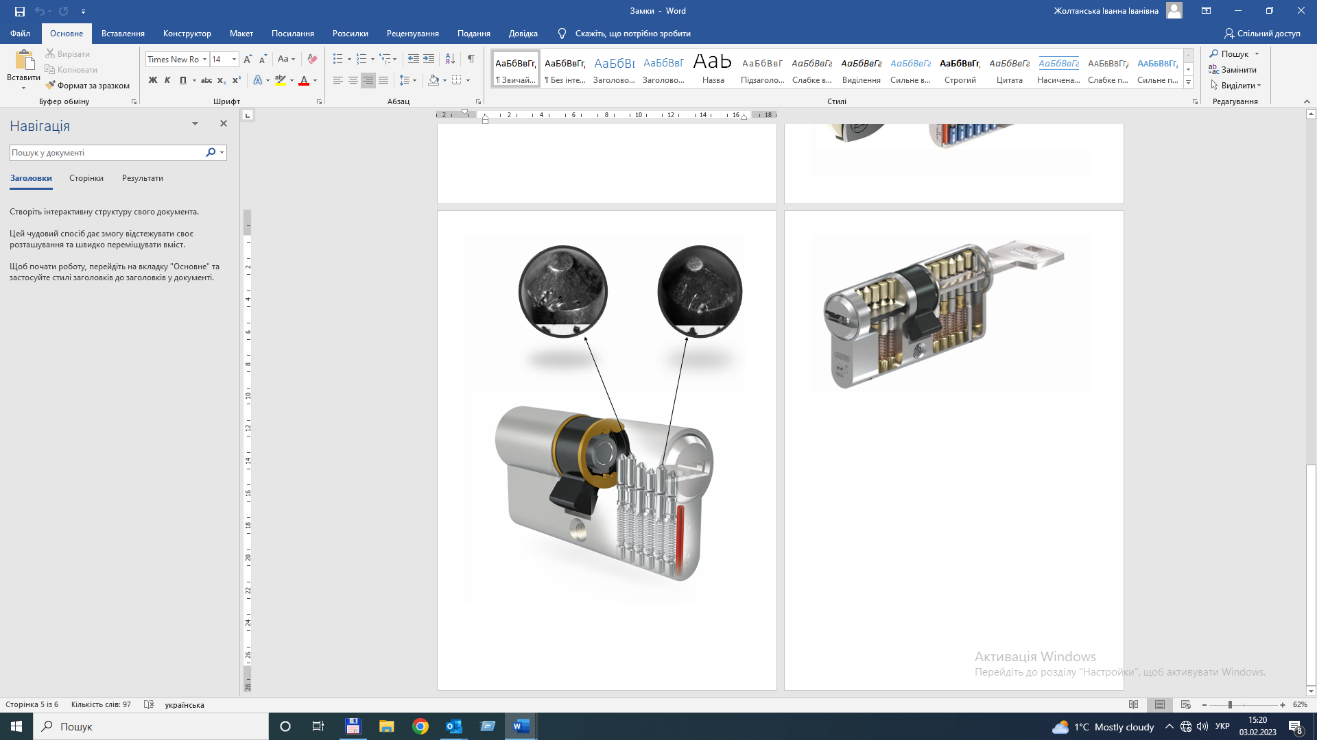The height and width of the screenshot is (740, 1317).
Task: Open the font size dropdown
Action: tap(234, 60)
